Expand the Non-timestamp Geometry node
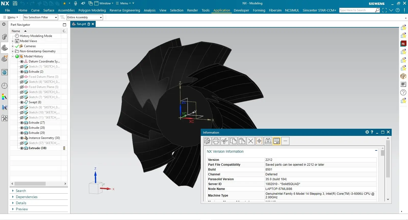Viewport: 408px width, 220px height. [12, 51]
